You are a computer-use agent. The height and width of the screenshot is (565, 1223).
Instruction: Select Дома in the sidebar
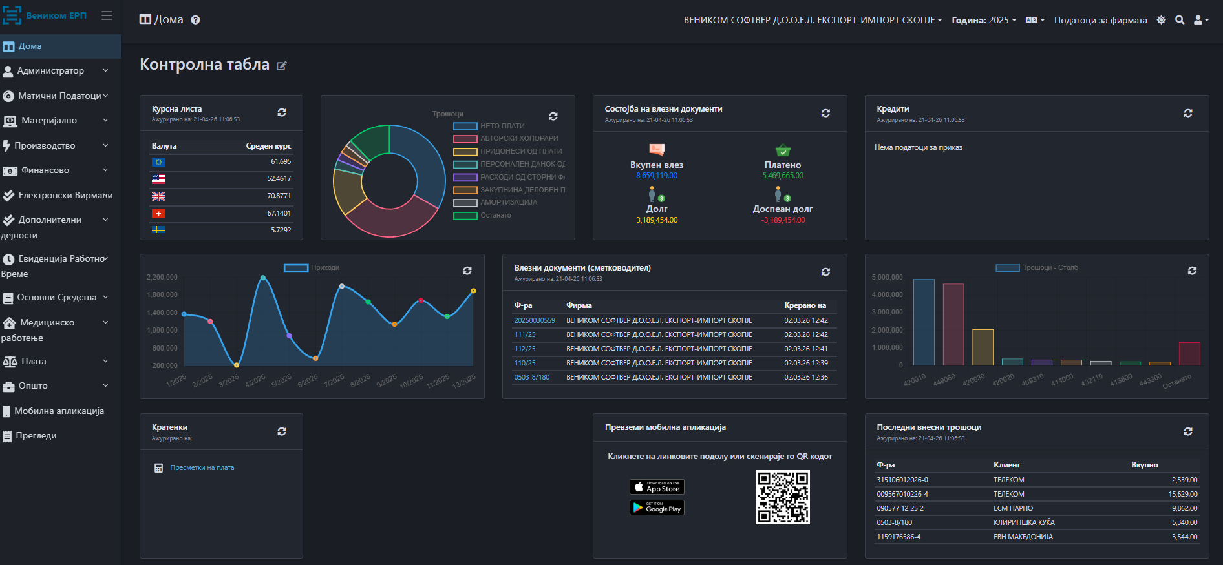point(60,46)
